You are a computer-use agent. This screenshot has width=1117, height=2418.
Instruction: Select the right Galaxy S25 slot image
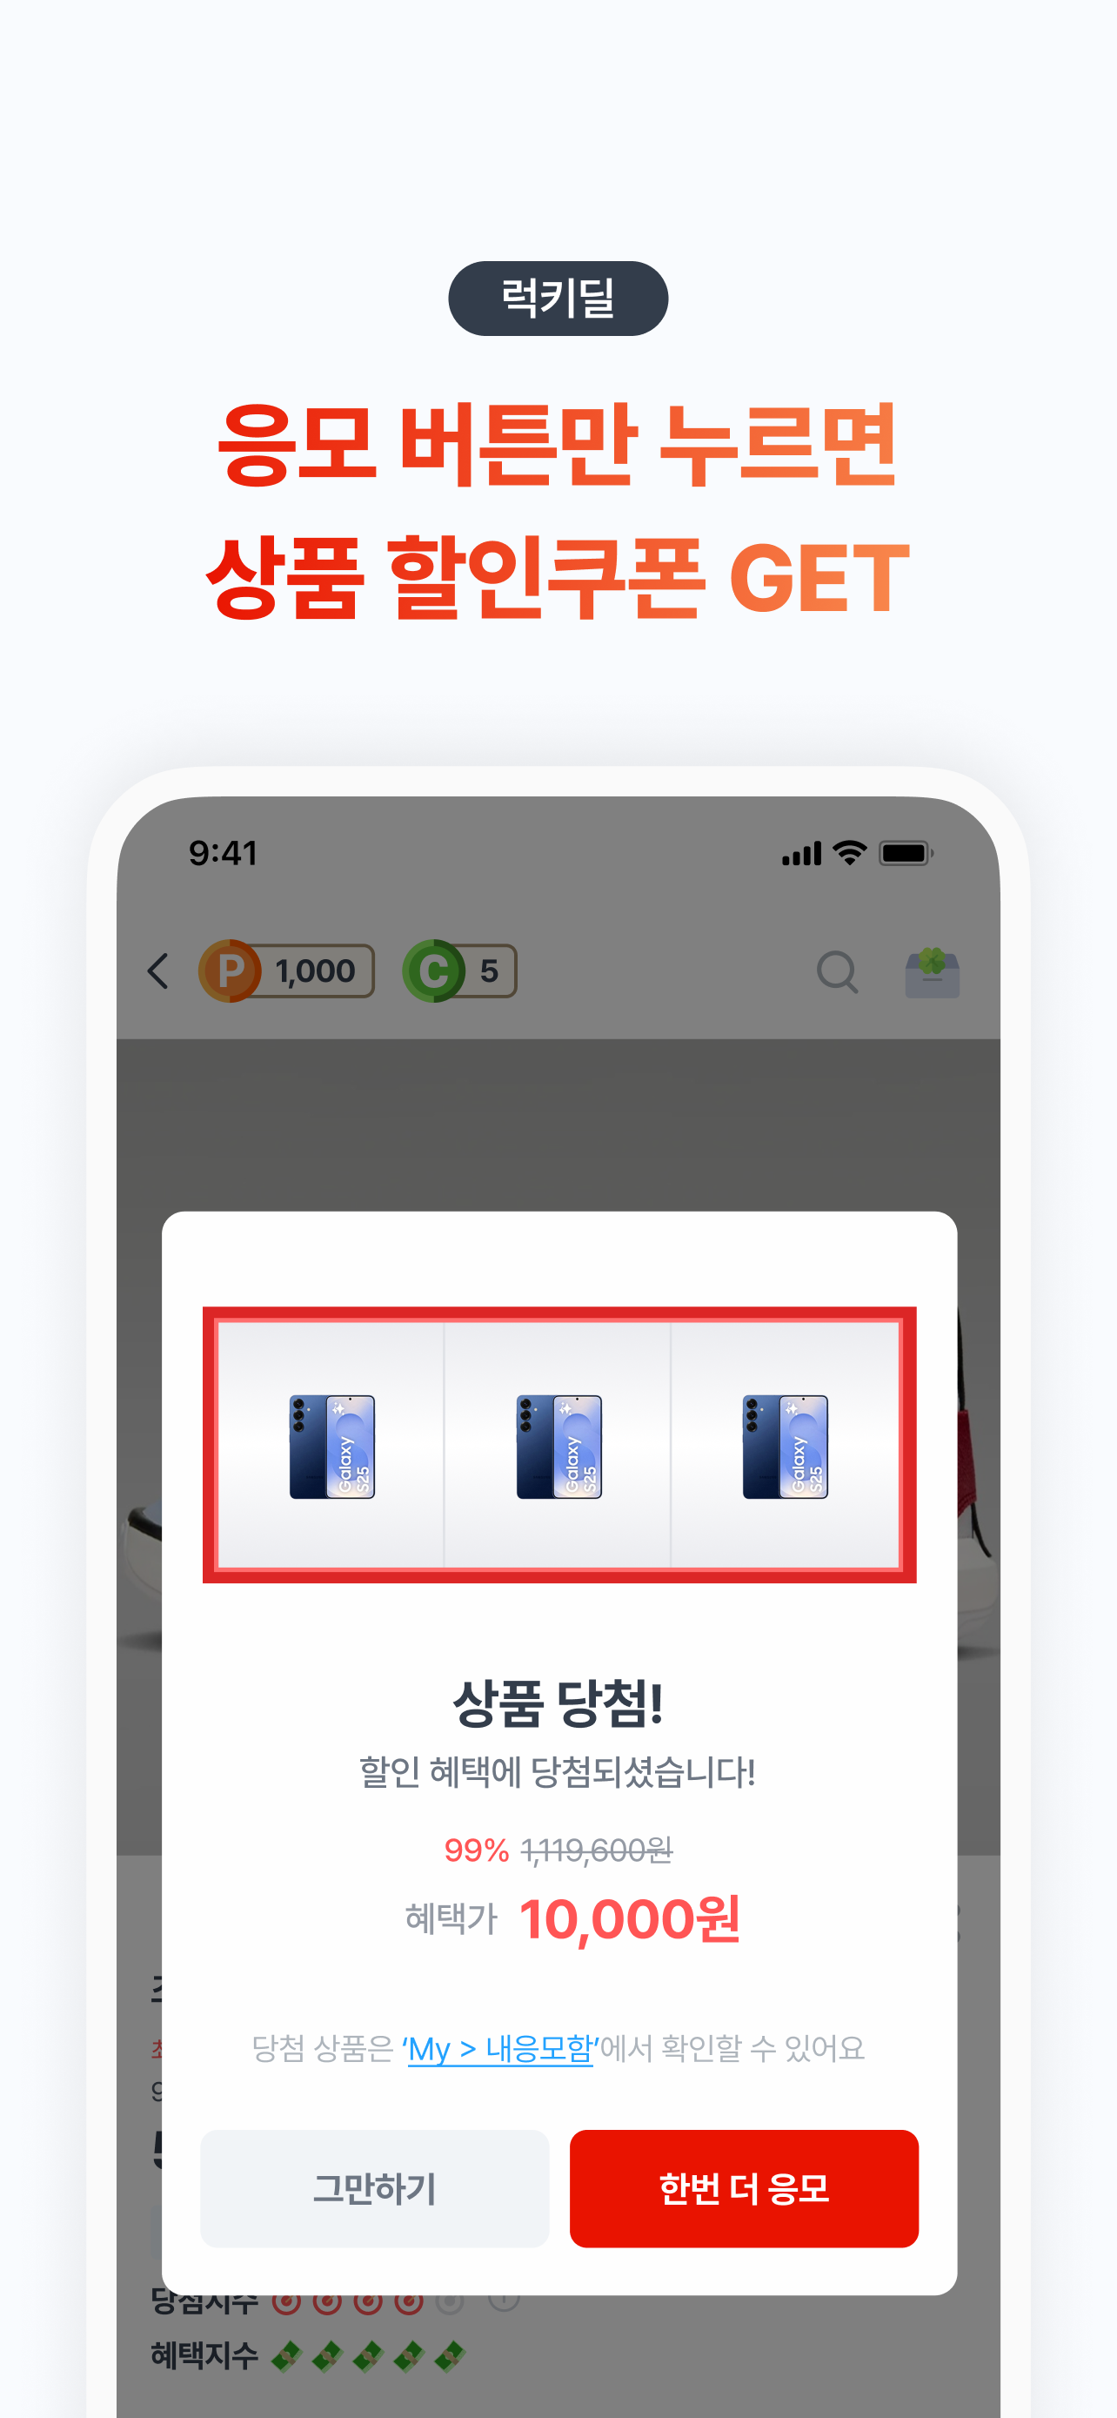785,1446
